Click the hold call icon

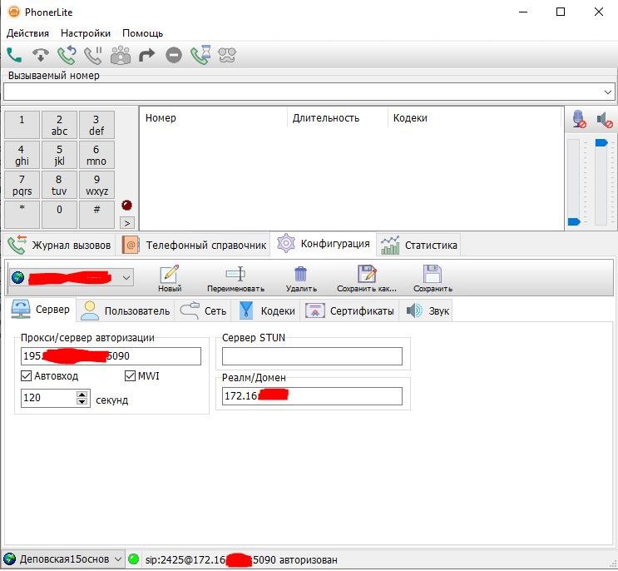tap(93, 55)
